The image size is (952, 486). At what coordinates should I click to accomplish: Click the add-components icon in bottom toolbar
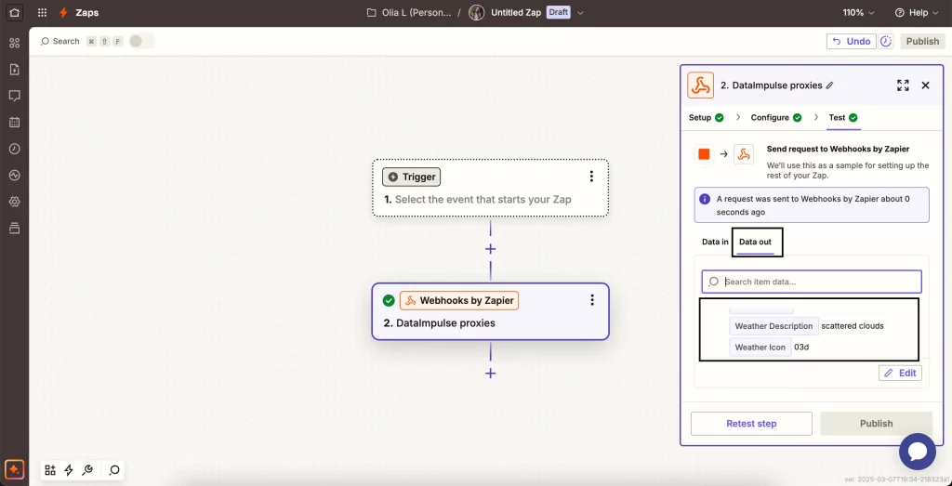pos(50,469)
